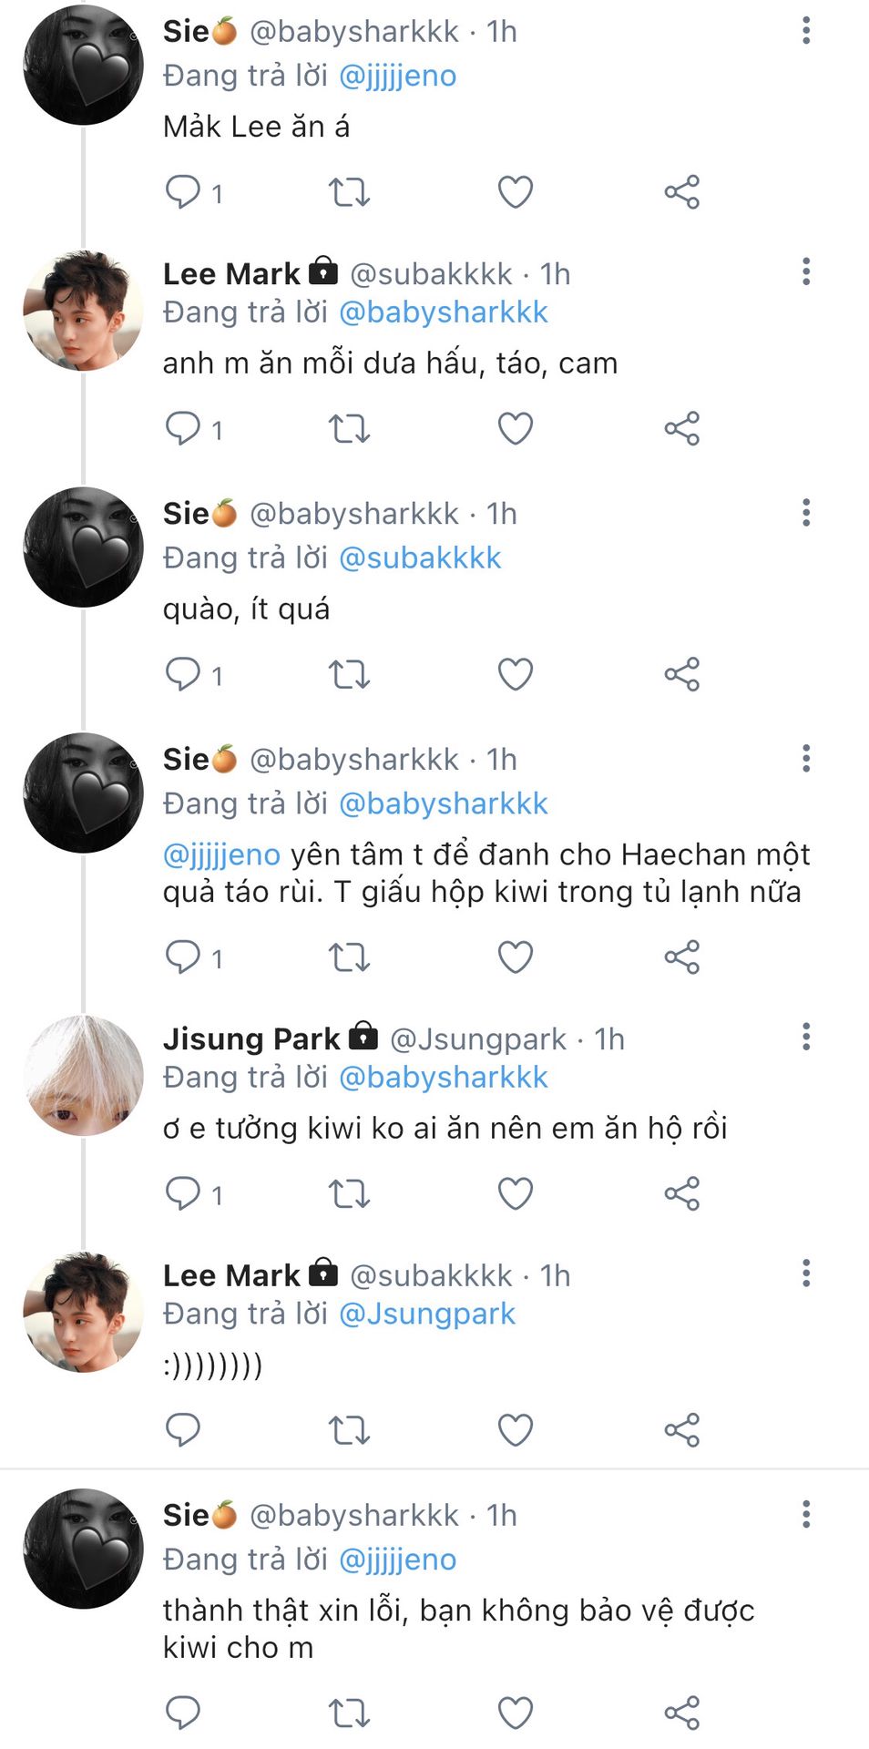View Jisung Park's profile picture

[x=83, y=1076]
